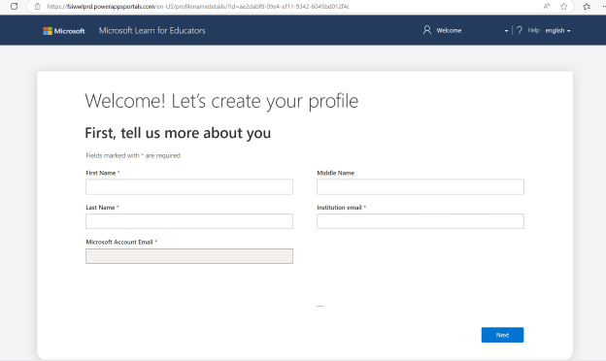Click the 'Welcome! Let's create your profile' heading
The width and height of the screenshot is (606, 361).
(221, 101)
